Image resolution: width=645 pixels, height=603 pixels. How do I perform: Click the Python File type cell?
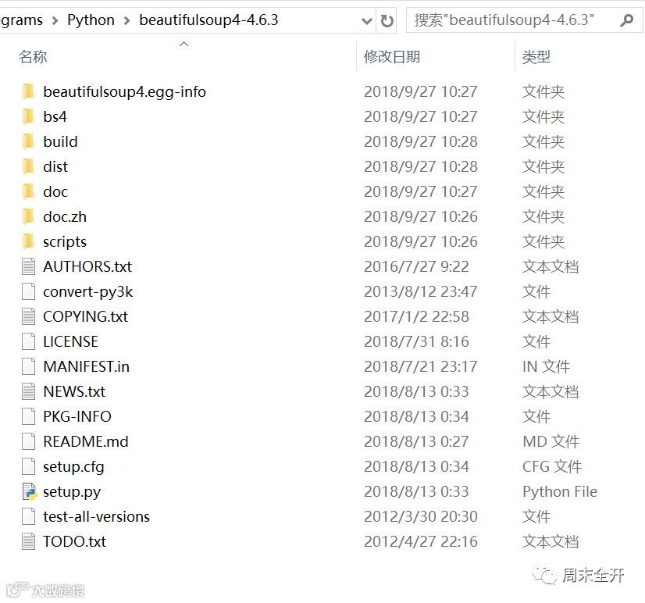point(559,491)
